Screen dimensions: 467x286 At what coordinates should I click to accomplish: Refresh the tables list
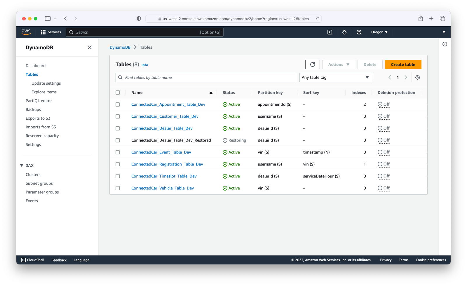313,64
